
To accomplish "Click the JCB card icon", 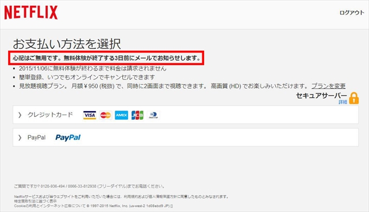I will click(x=137, y=115).
